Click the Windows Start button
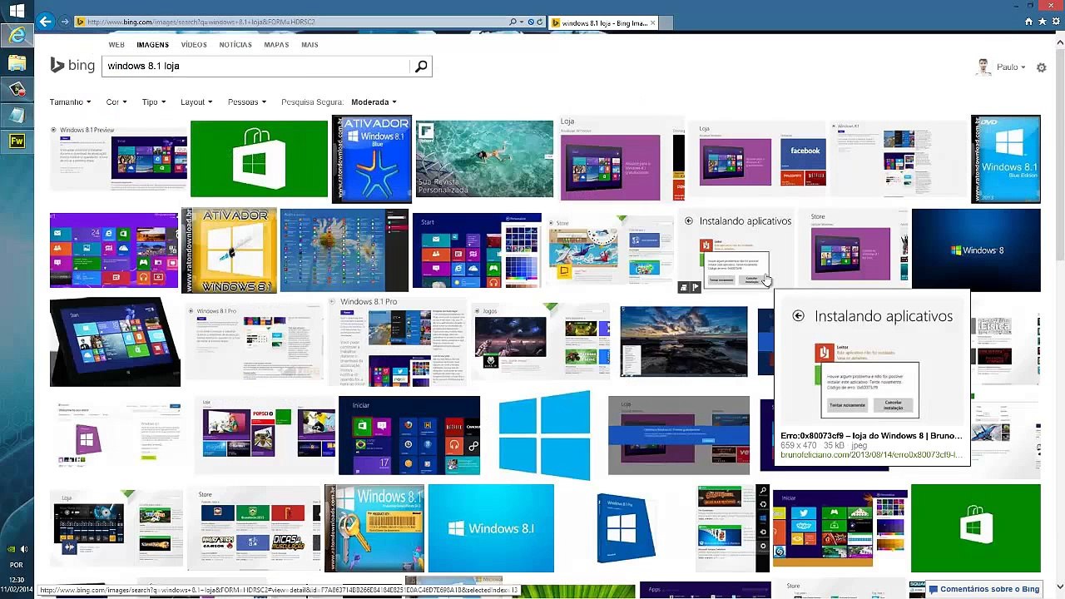The width and height of the screenshot is (1065, 599). 17,12
